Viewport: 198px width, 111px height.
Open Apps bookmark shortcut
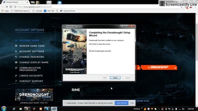tap(5, 11)
